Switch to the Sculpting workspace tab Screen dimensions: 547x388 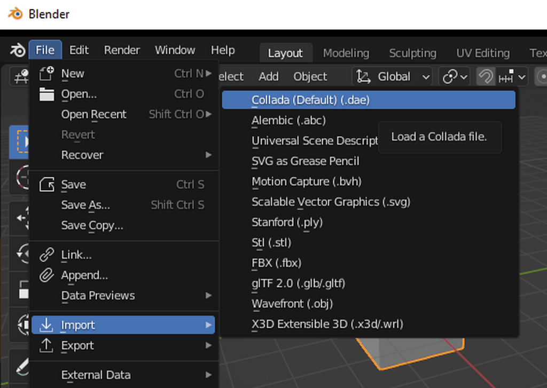413,53
